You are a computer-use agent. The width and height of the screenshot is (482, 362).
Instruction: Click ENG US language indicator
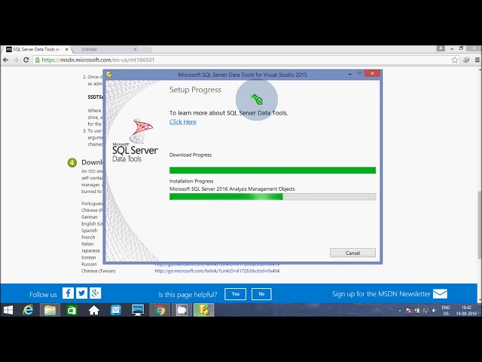[446, 310]
